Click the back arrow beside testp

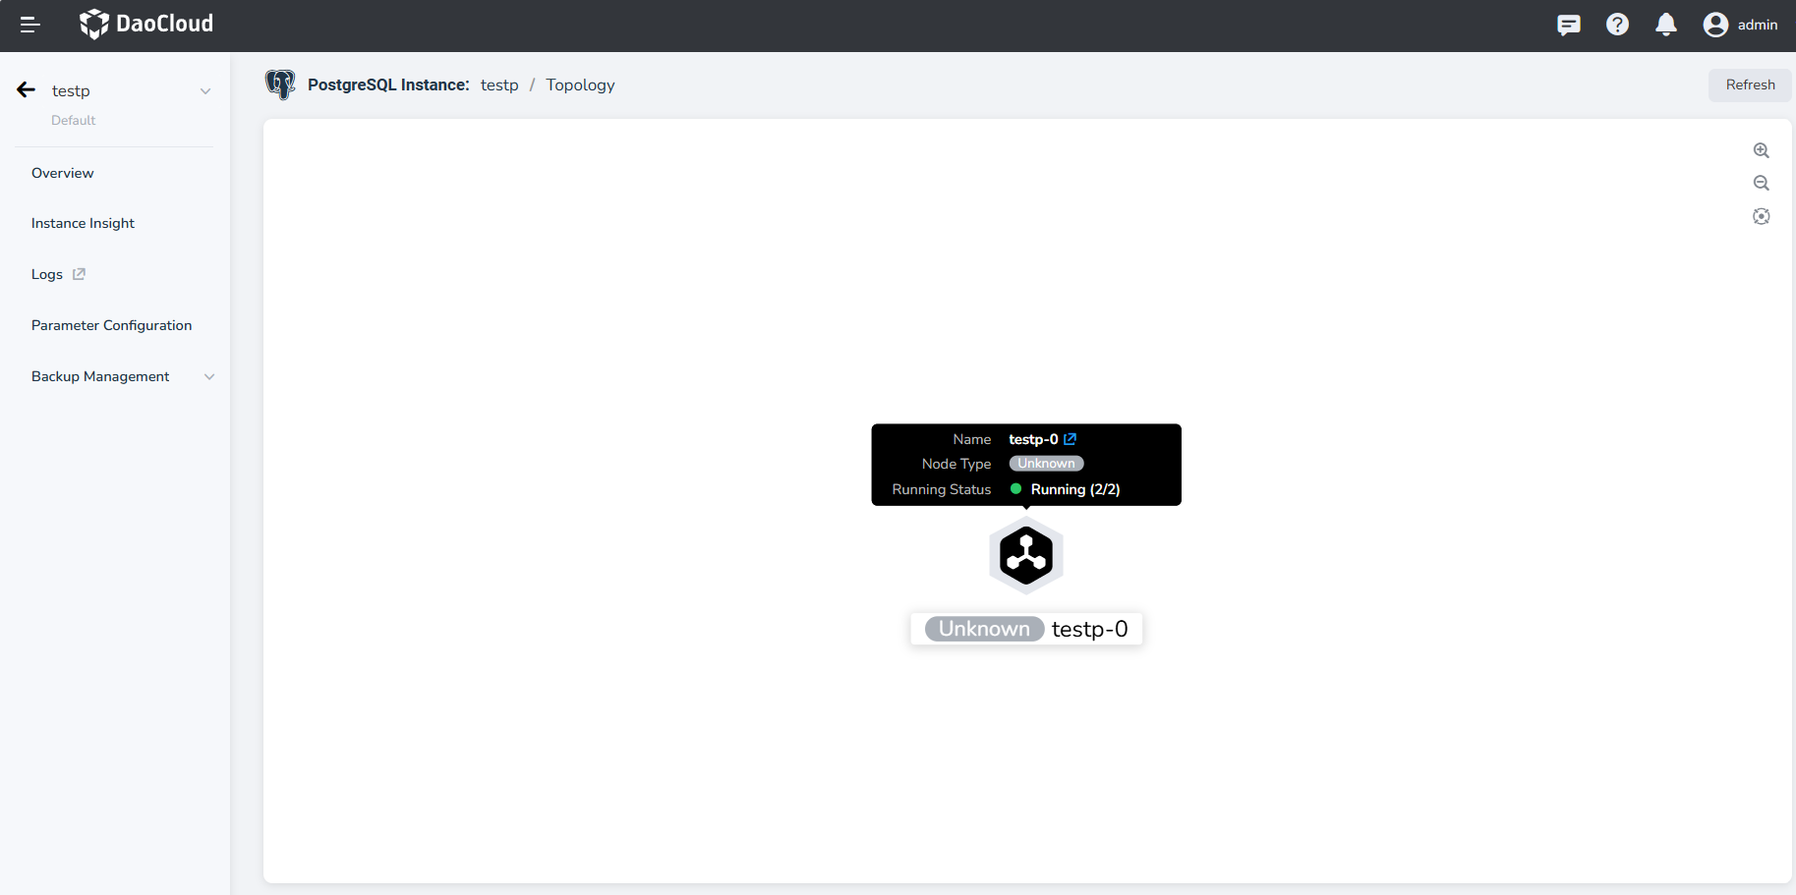27,90
